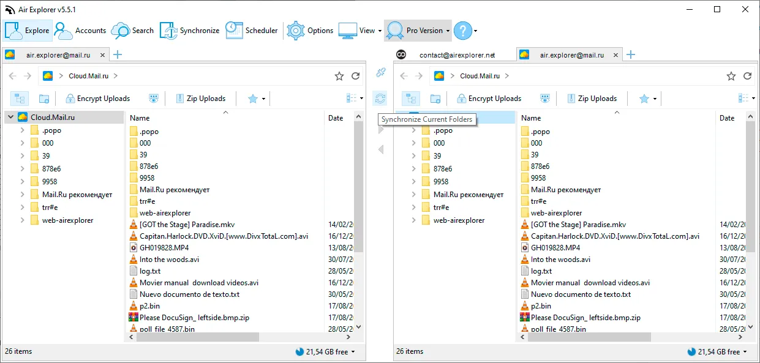Click Cloud.Mail.ru in left address bar
Viewport: 760px width, 363px height.
point(89,77)
